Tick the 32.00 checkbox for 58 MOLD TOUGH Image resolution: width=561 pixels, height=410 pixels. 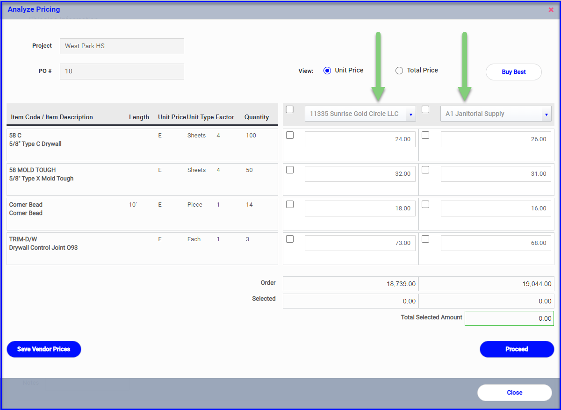[x=290, y=170]
